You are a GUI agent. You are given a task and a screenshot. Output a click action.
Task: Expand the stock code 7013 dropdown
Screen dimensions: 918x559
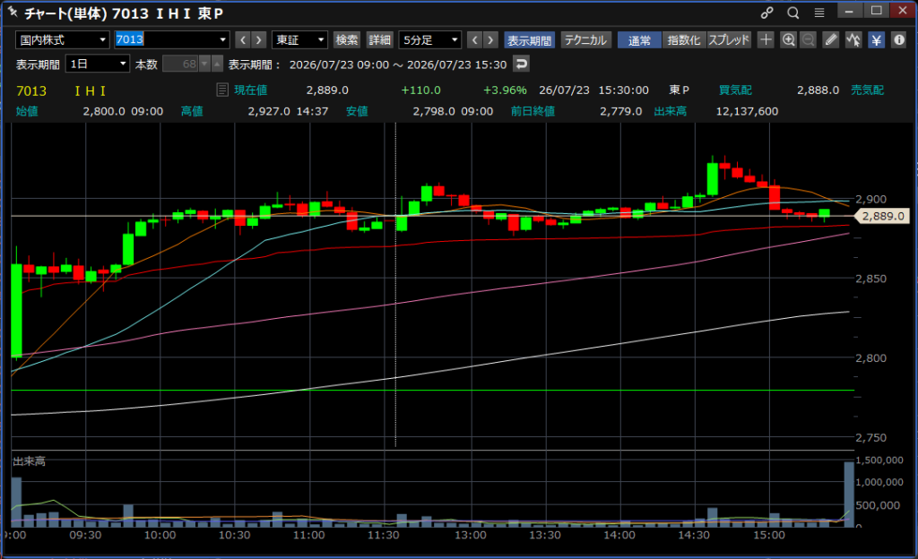[x=222, y=39]
